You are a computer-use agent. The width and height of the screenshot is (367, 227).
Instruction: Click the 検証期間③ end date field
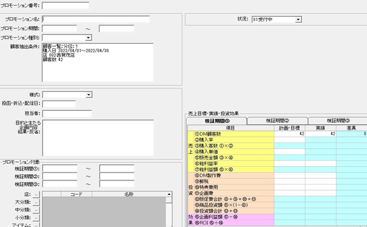(117, 184)
